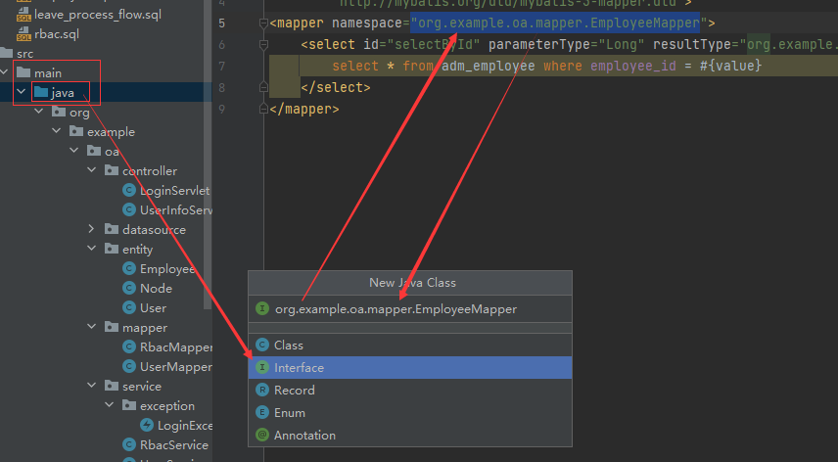Choose Record from the class type list
The width and height of the screenshot is (838, 462).
(294, 391)
